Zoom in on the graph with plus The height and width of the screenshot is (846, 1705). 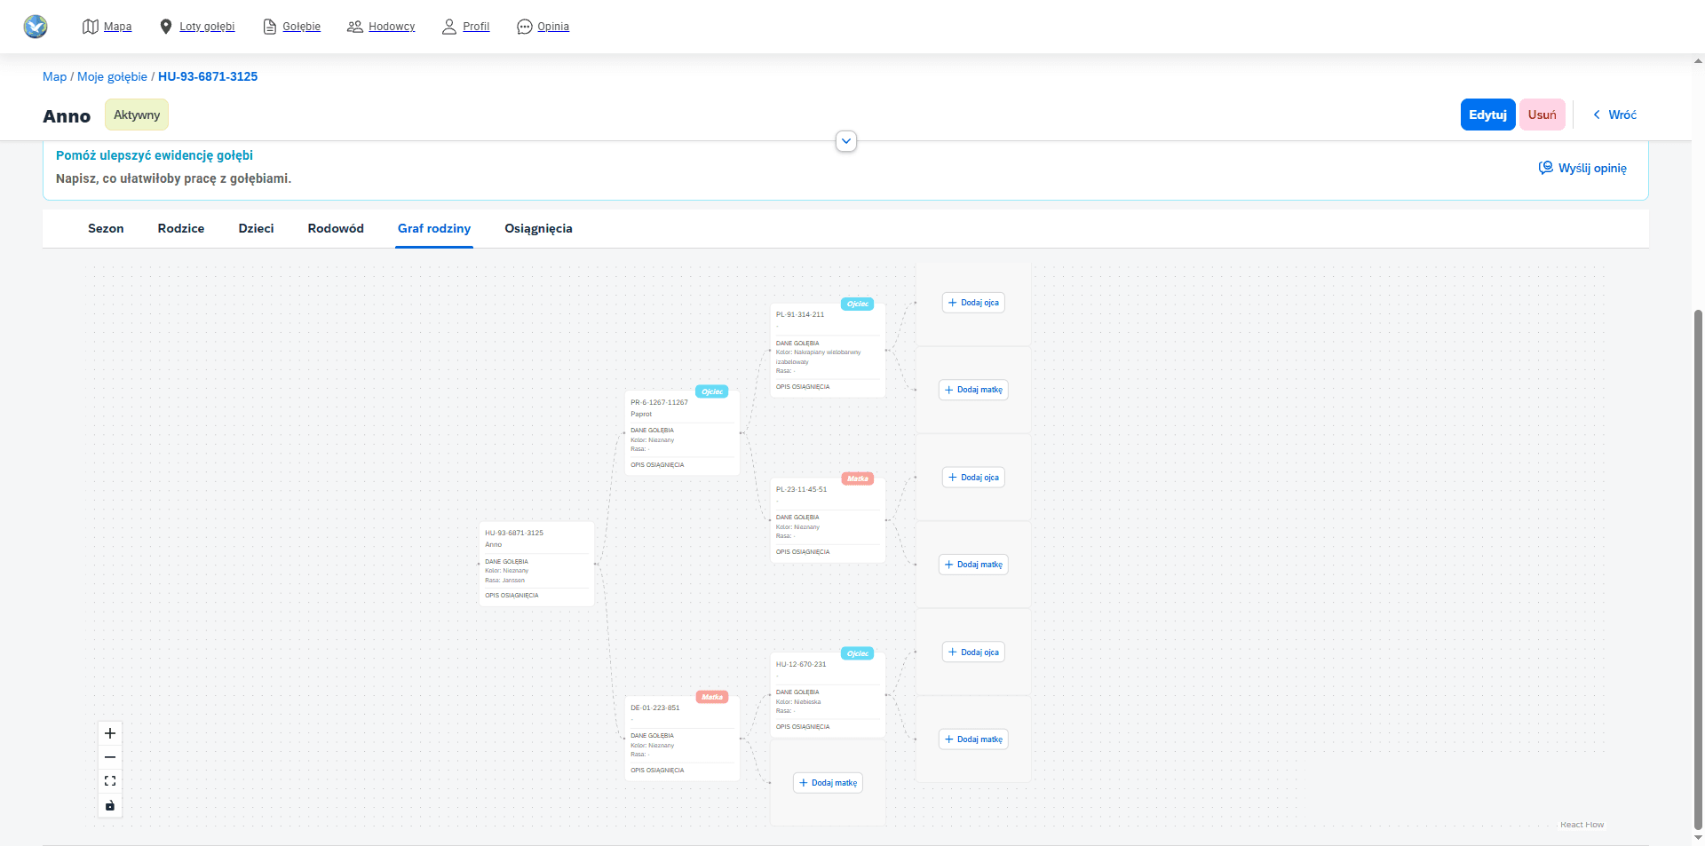coord(110,733)
